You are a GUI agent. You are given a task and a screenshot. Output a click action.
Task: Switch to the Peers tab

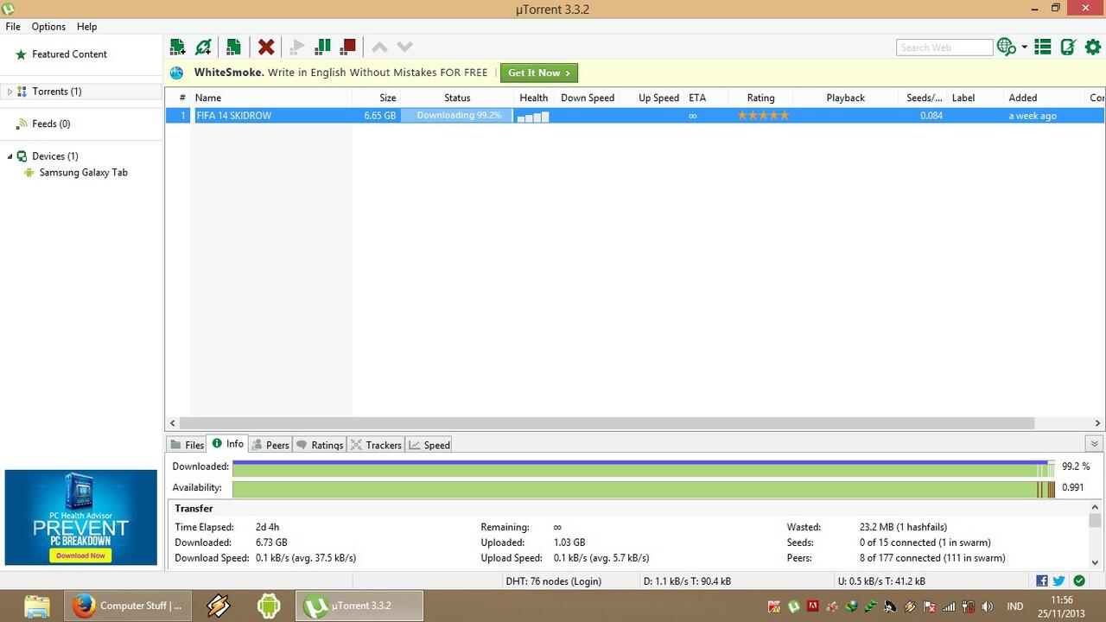point(270,445)
